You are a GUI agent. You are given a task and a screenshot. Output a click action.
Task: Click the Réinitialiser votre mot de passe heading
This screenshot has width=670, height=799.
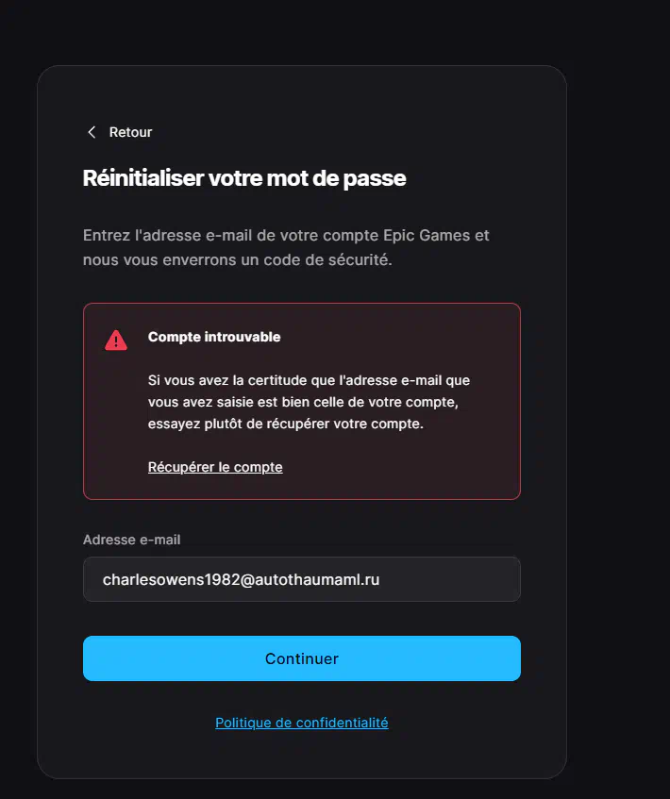[244, 178]
